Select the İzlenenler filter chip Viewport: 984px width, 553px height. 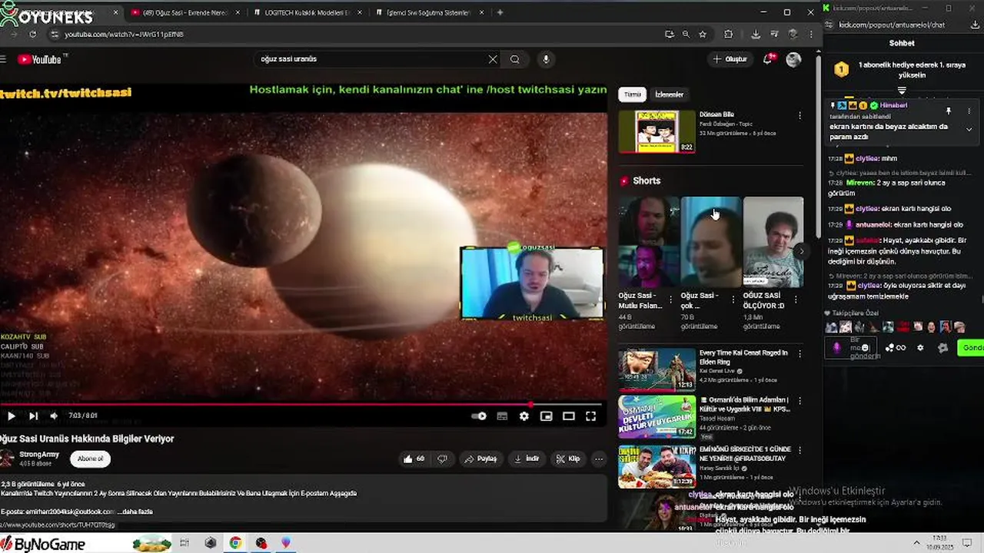coord(669,94)
